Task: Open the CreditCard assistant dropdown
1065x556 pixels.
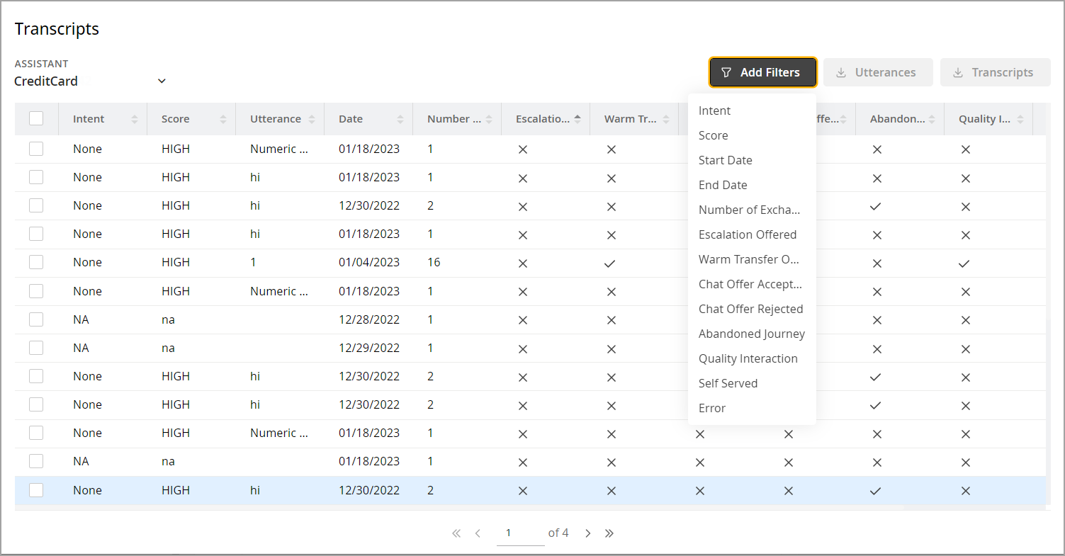Action: (162, 81)
